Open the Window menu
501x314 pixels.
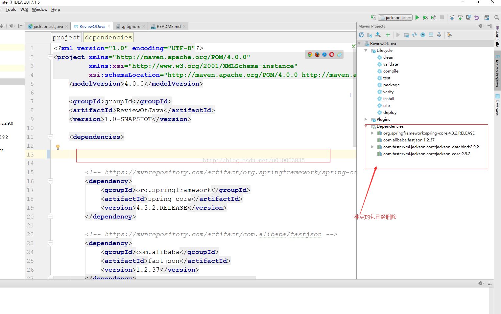point(39,10)
